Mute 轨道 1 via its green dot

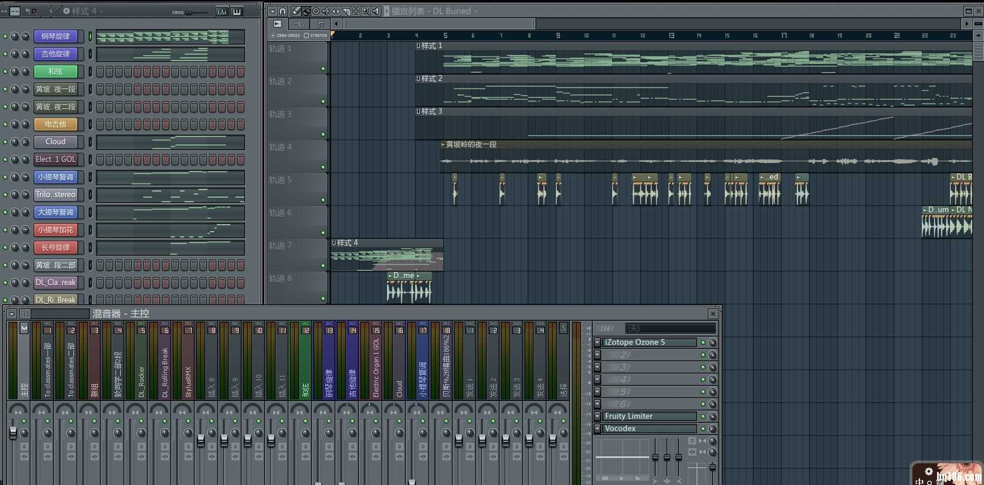point(323,69)
